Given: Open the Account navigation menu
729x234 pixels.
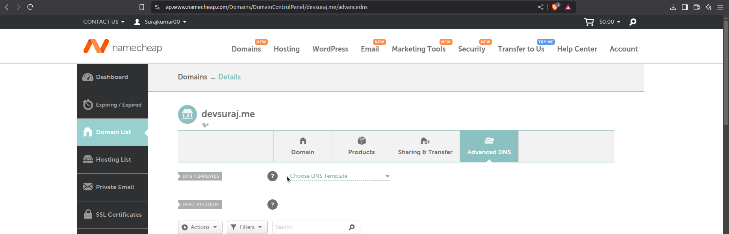Looking at the screenshot, I should [x=623, y=49].
